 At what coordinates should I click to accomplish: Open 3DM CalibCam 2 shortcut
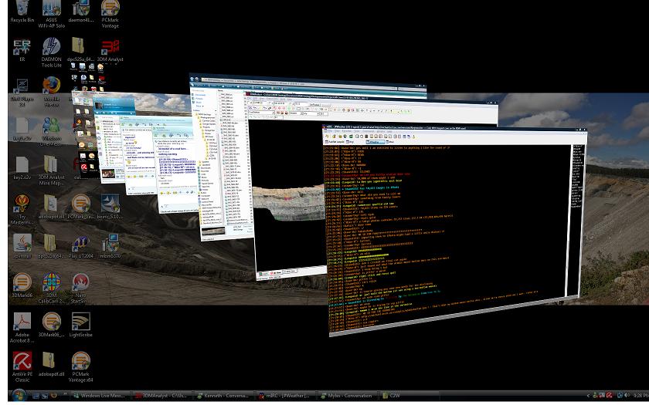tap(51, 289)
